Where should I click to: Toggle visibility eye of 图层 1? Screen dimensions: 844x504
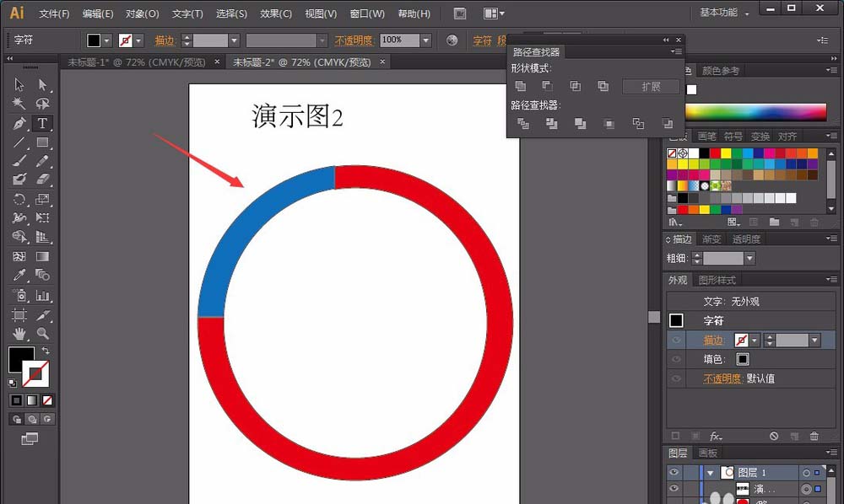(674, 472)
